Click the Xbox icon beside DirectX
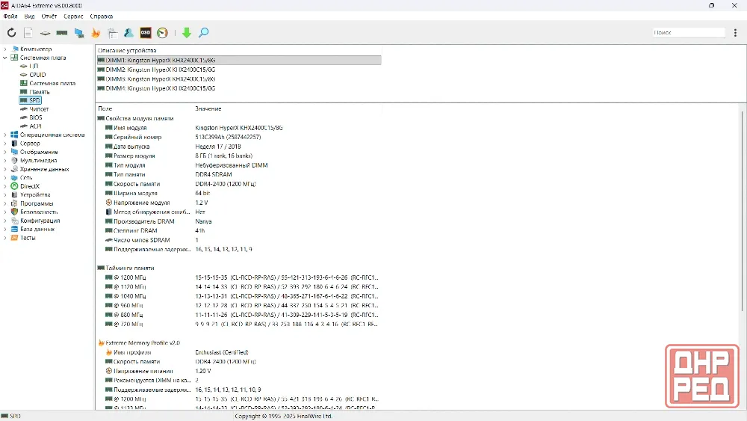Viewport: 747px width, 421px height. (x=14, y=186)
